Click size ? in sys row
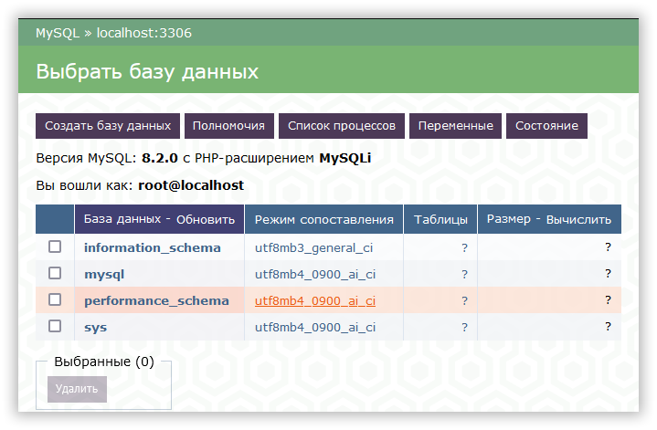The height and width of the screenshot is (430, 657). tap(608, 326)
